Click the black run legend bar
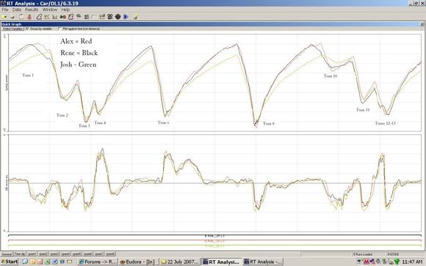 [x=214, y=236]
